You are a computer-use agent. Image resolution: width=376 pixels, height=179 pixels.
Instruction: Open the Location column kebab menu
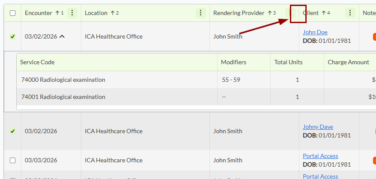(x=201, y=13)
